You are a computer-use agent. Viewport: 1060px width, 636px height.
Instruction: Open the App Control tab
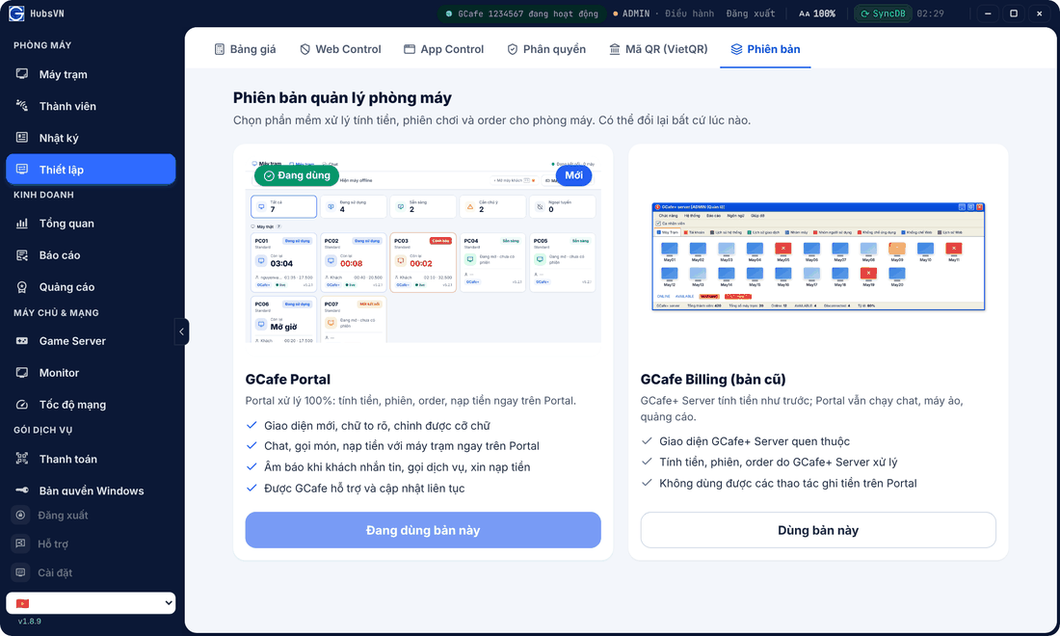[444, 48]
